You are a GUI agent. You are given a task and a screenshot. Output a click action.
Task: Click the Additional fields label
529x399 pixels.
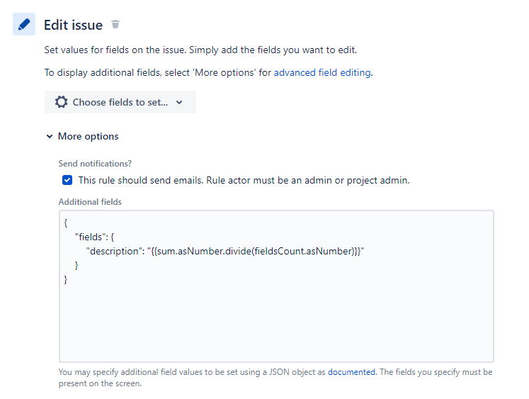(x=90, y=202)
